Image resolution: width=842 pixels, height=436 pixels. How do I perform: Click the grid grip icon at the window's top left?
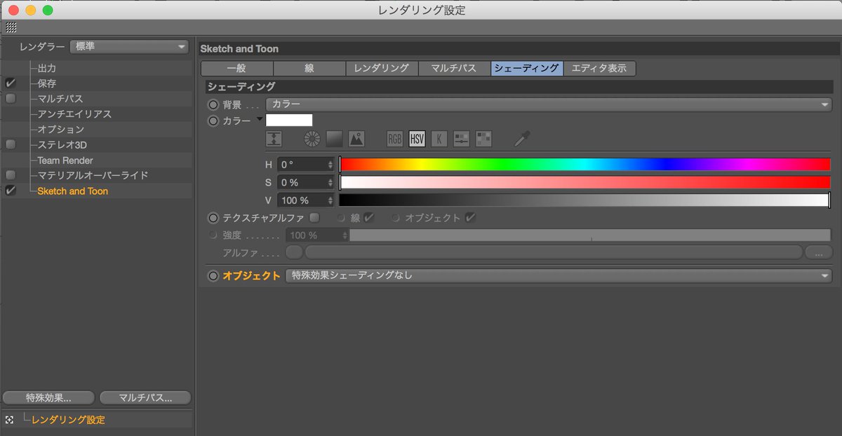11,27
